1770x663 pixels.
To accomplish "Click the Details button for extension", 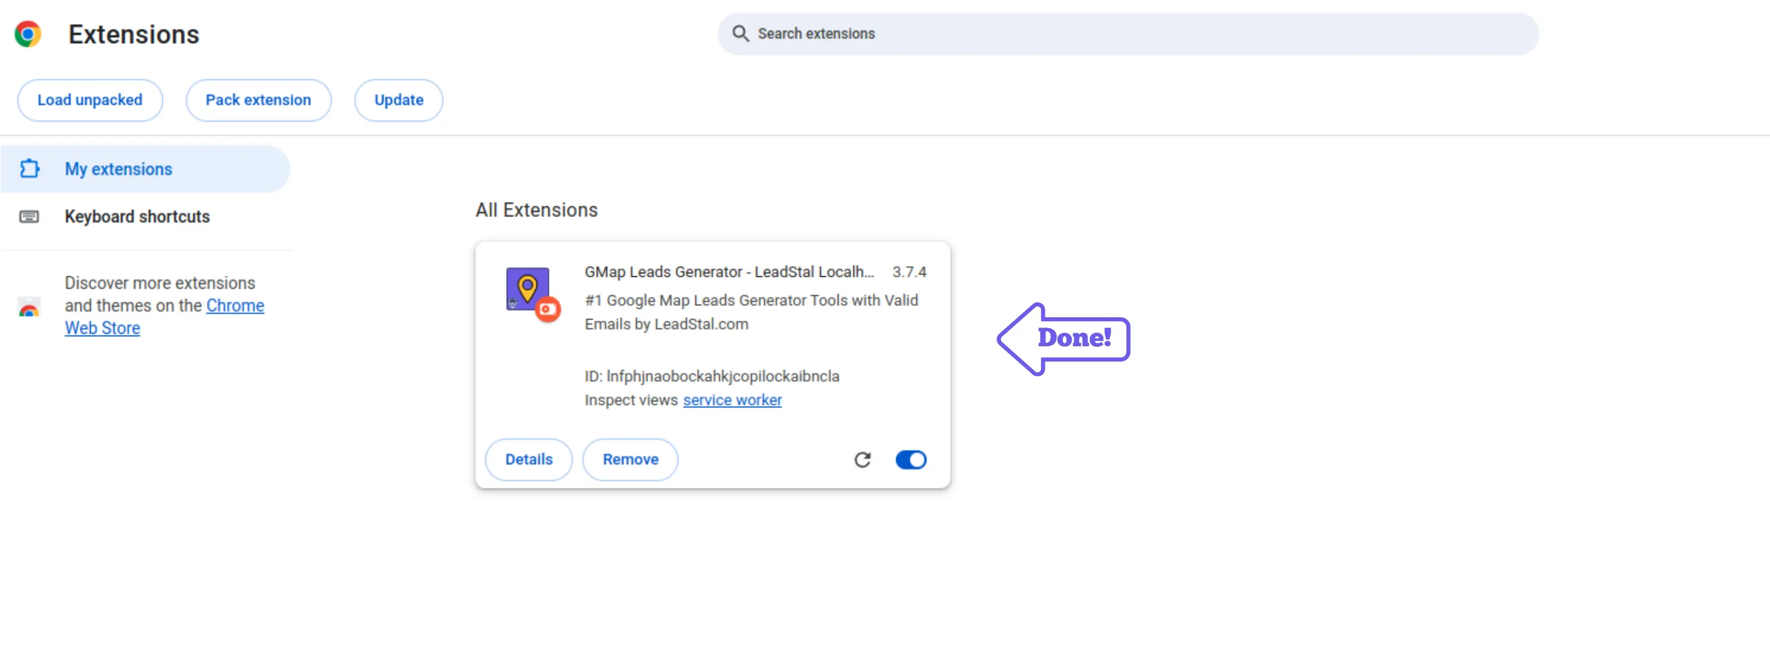I will 528,459.
